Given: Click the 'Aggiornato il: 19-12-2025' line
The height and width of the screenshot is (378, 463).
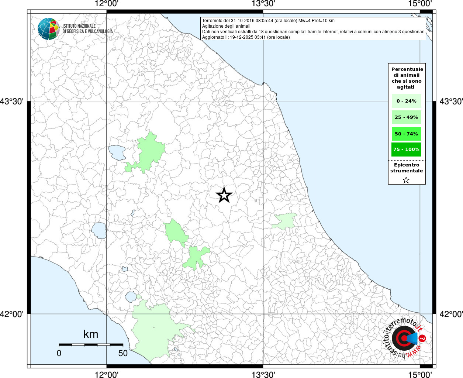Looking at the screenshot, I should pos(246,37).
